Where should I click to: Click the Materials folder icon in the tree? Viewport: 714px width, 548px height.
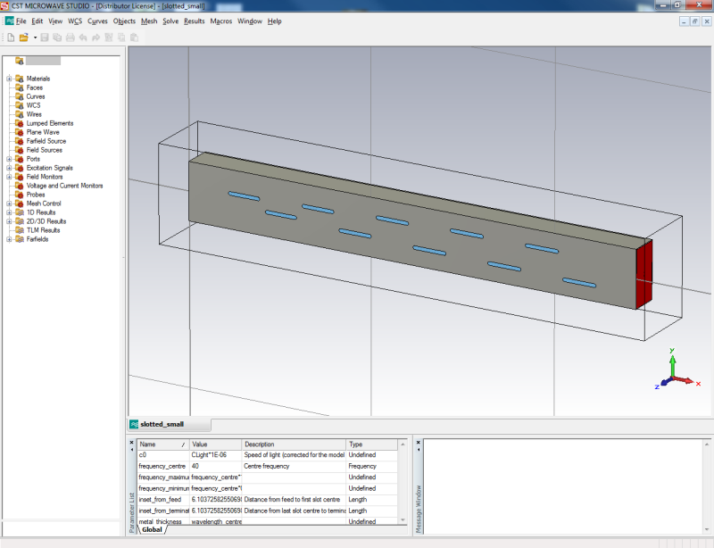tap(20, 79)
